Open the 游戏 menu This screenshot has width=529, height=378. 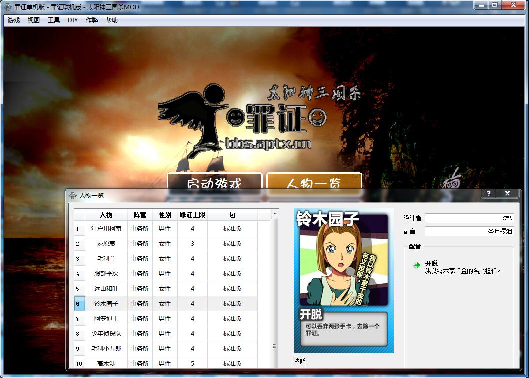point(14,20)
